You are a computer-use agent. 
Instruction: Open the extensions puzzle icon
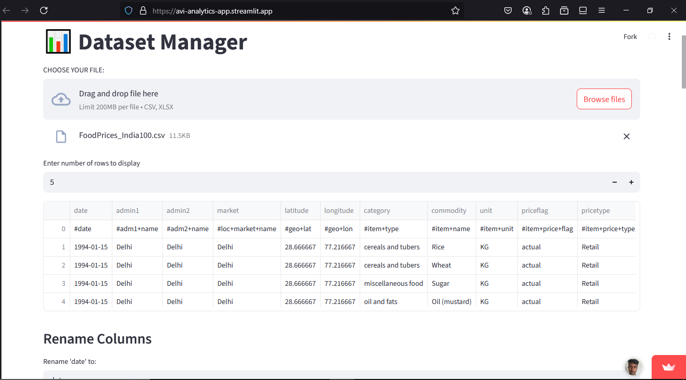[545, 10]
